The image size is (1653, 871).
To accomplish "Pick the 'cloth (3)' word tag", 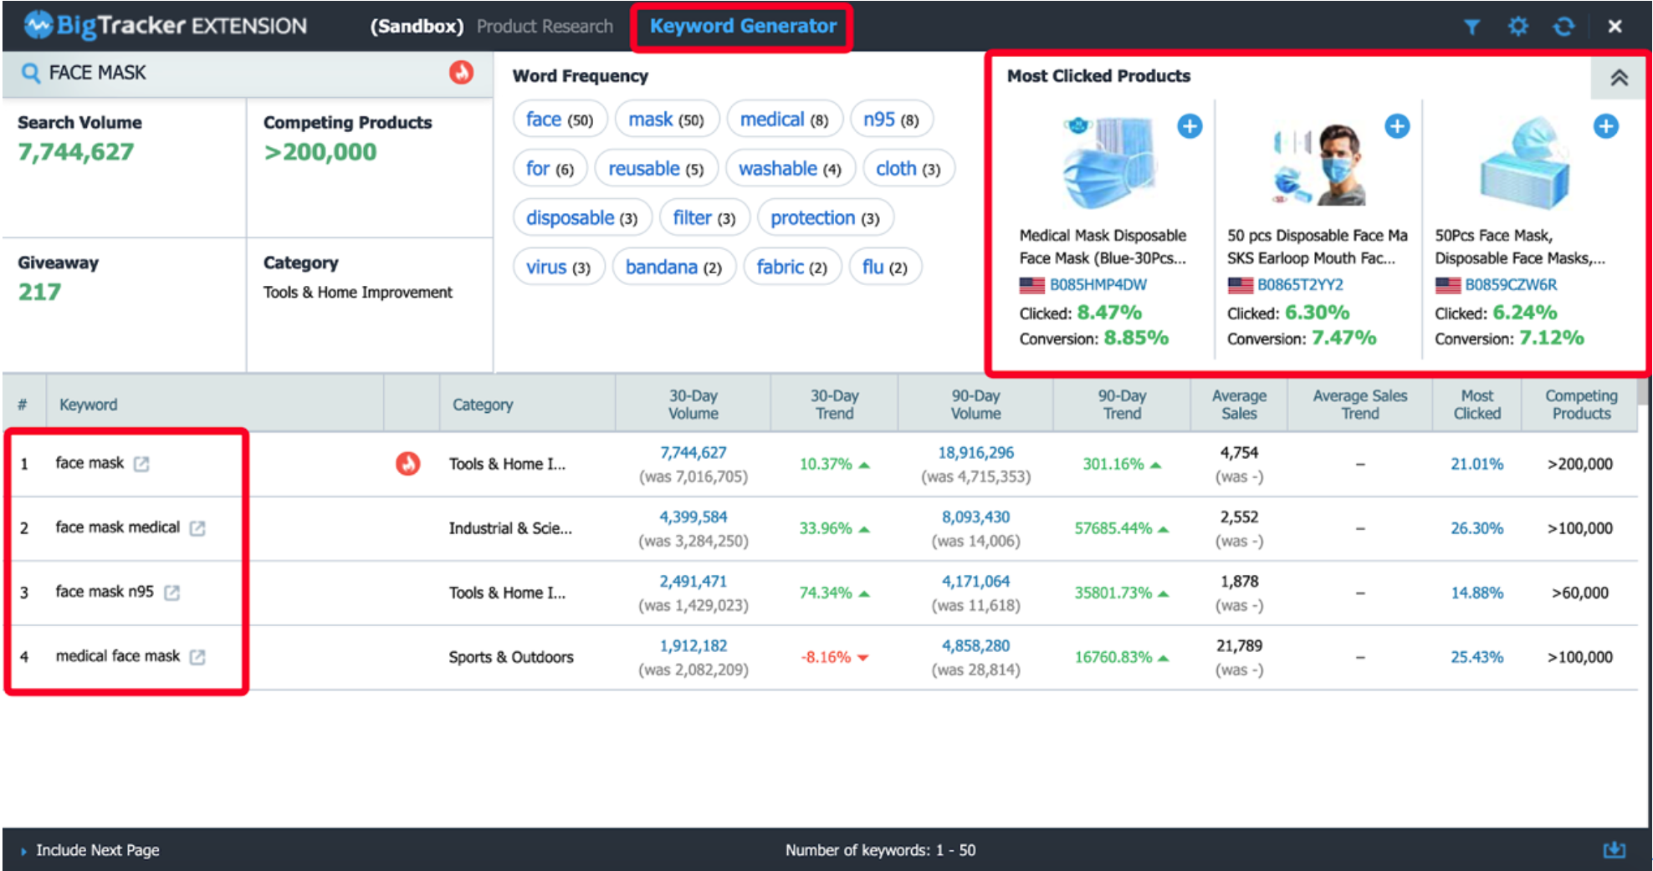I will 908,169.
